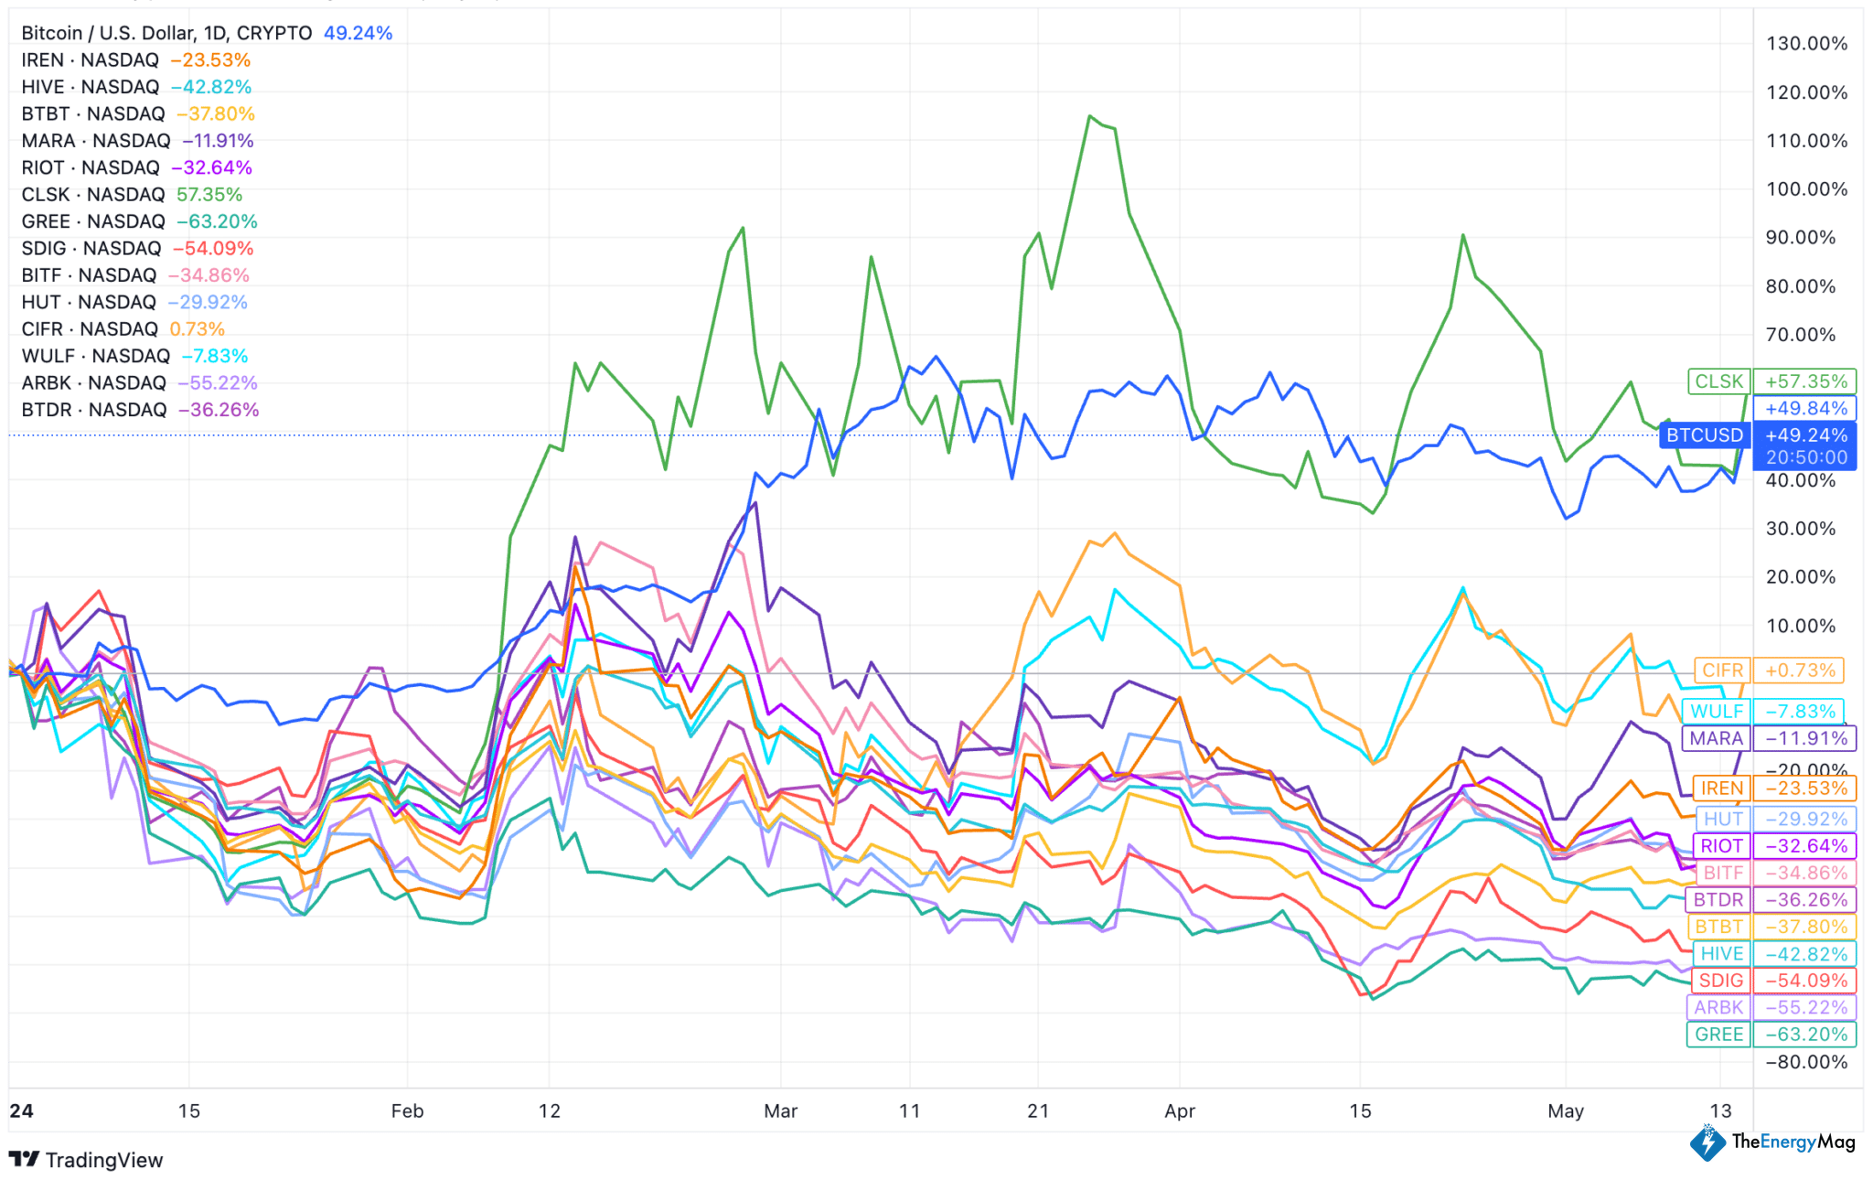Viewport: 1873px width, 1180px height.
Task: Select SDIG NASDAQ legend entry
Action: click(x=91, y=249)
